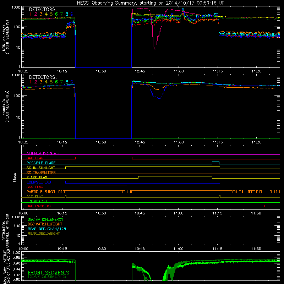The width and height of the screenshot is (284, 284).
Task: Click the raised SAA_FLAG segment near 10:30
Action: point(103,186)
